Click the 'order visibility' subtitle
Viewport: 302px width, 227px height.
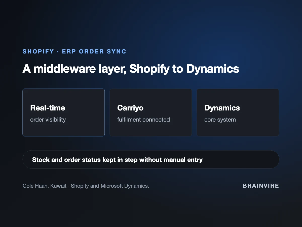pos(48,120)
